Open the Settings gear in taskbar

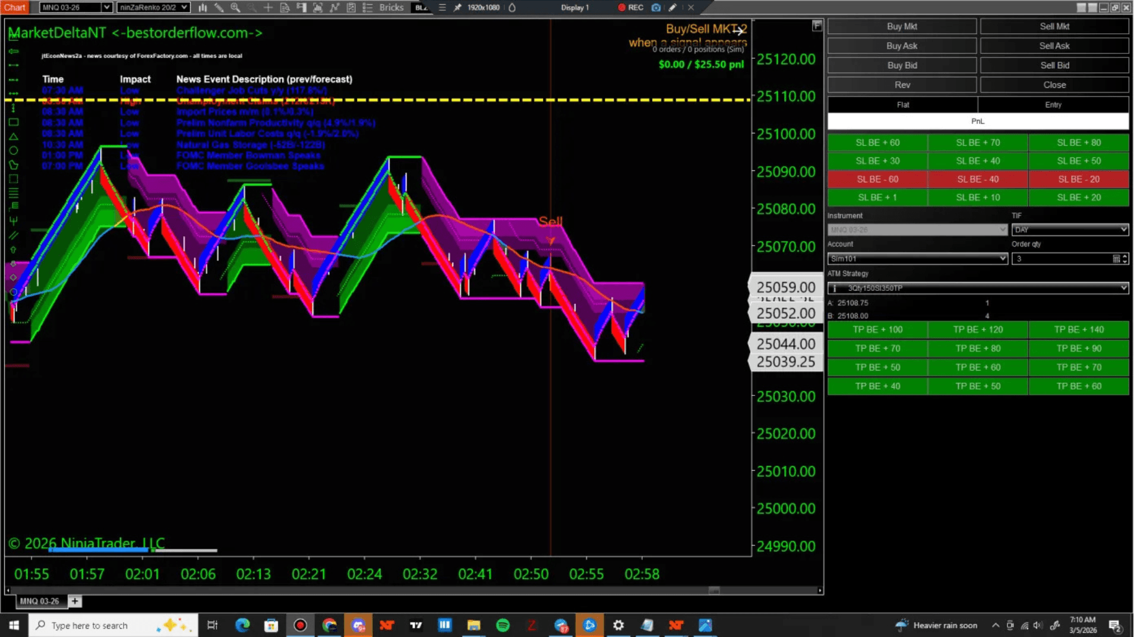pos(618,625)
